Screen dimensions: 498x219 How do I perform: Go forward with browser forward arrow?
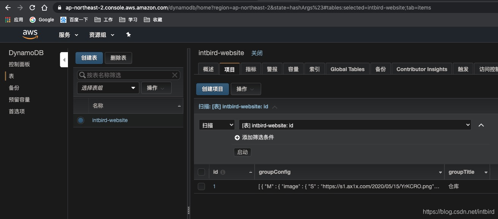[x=20, y=8]
